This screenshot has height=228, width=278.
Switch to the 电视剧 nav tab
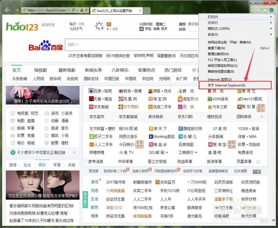[40, 70]
